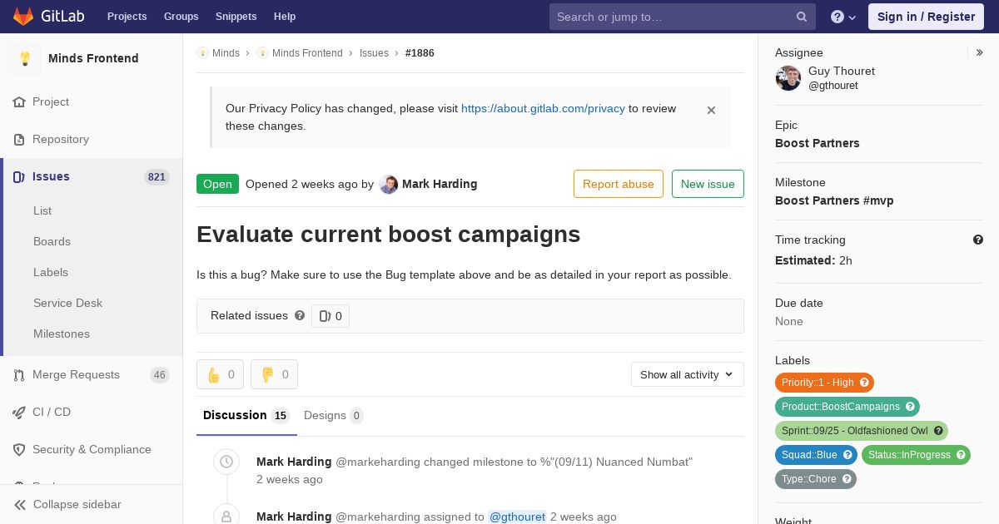The width and height of the screenshot is (999, 524).
Task: Open the Time tracking help icon
Action: (x=978, y=240)
